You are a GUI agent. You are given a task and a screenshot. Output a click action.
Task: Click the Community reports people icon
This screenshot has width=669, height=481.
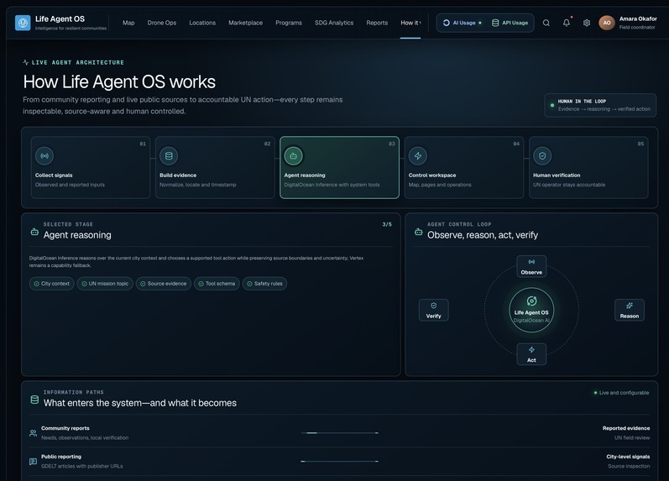pos(33,433)
